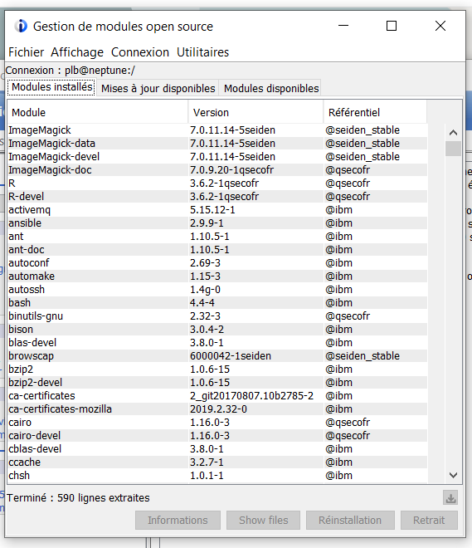Image resolution: width=472 pixels, height=548 pixels.
Task: Click the vertical scrollbar thumb
Action: [x=453, y=149]
